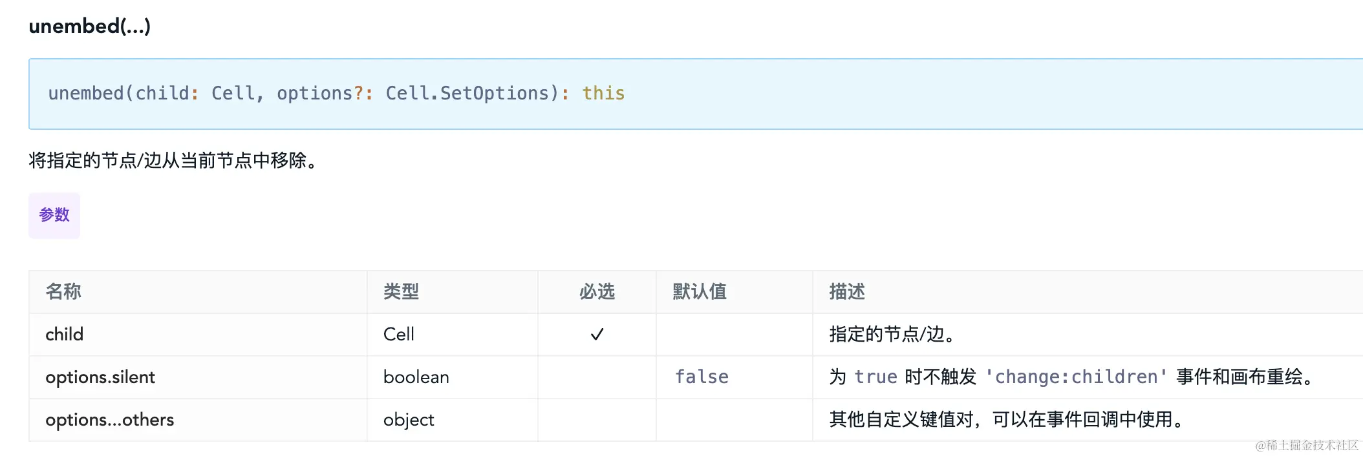1363x456 pixels.
Task: Click the 'true' inline code text
Action: pos(875,377)
